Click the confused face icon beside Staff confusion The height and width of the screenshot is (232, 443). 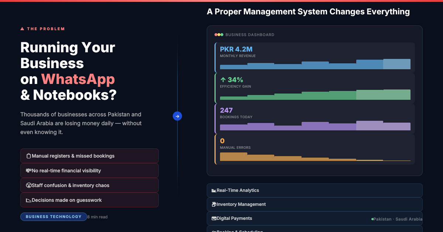[28, 186]
